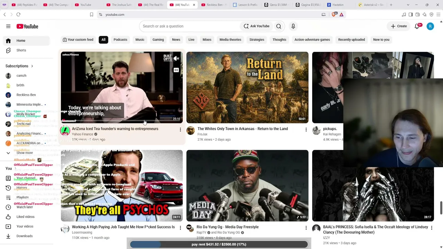Click the search magnifier button
This screenshot has height=249, width=443.
[x=279, y=26]
